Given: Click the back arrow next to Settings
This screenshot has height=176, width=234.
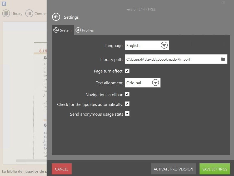Looking at the screenshot, I should click(56, 17).
